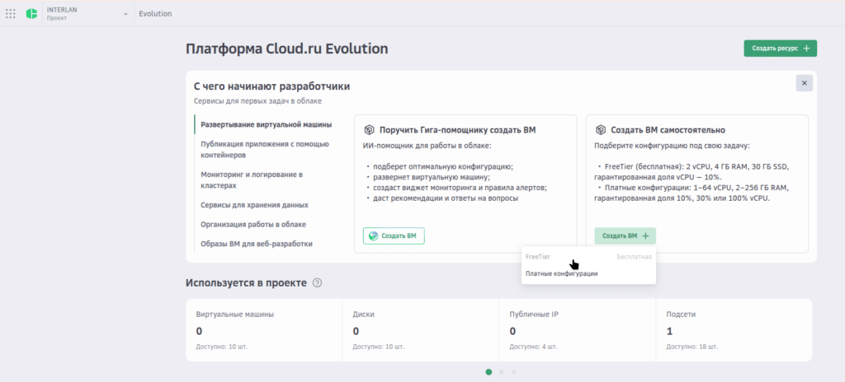
Task: Open the Виртуальные машины usage card
Action: 264,330
